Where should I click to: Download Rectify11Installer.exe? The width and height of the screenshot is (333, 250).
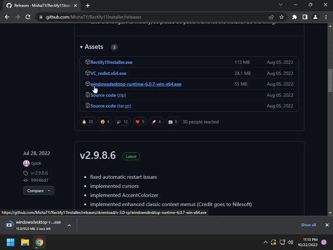pos(112,62)
